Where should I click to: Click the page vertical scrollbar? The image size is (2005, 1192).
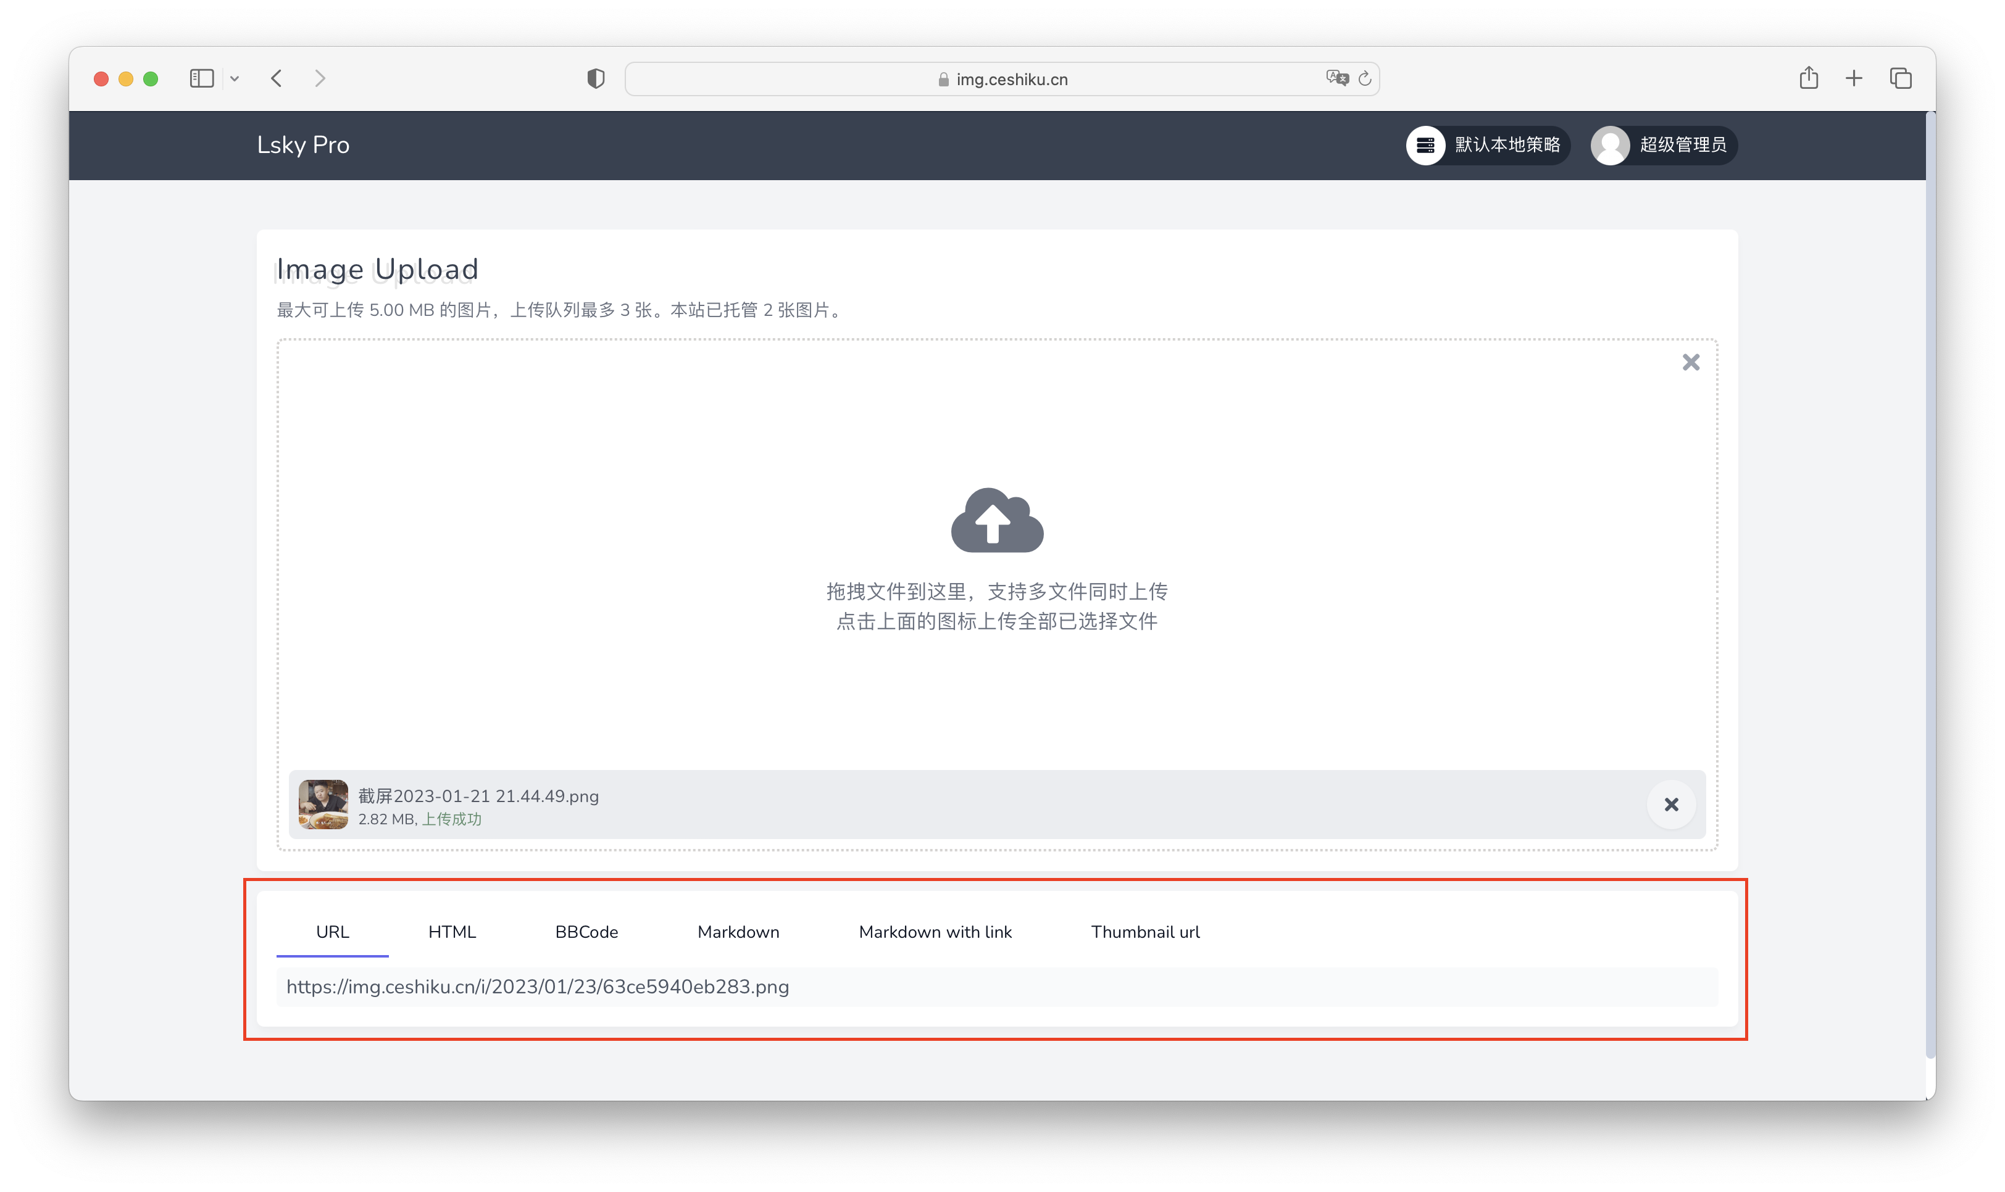[x=1930, y=586]
